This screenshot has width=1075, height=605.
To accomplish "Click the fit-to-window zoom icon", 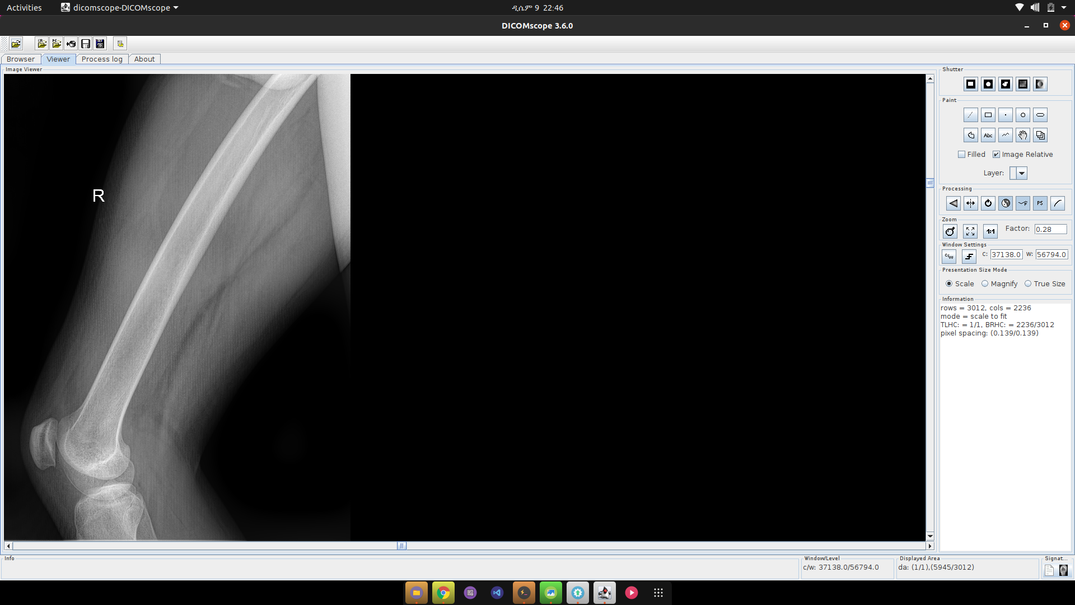I will click(970, 231).
